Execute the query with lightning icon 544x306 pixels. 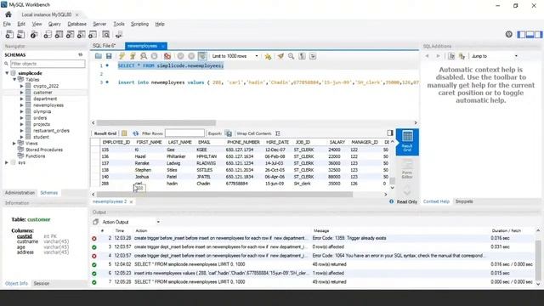point(122,56)
